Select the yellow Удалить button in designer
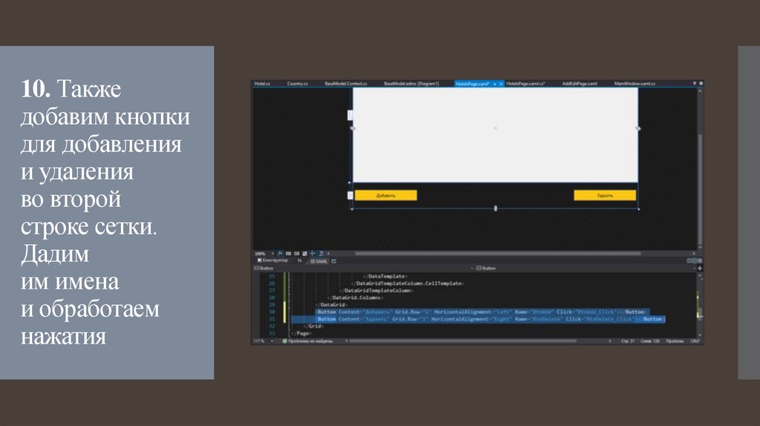This screenshot has height=426, width=760. point(605,195)
